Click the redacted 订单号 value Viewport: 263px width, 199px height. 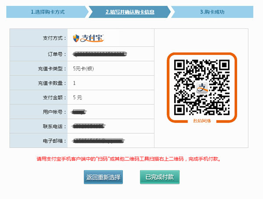[x=100, y=54]
